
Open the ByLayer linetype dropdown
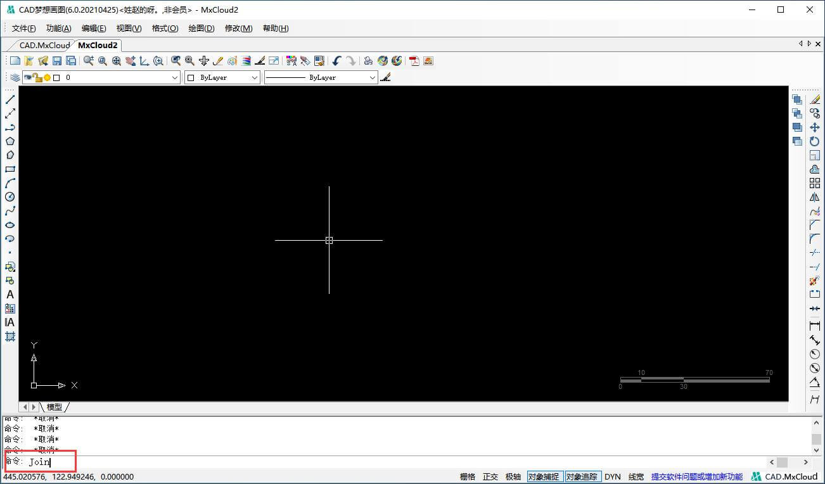click(372, 77)
